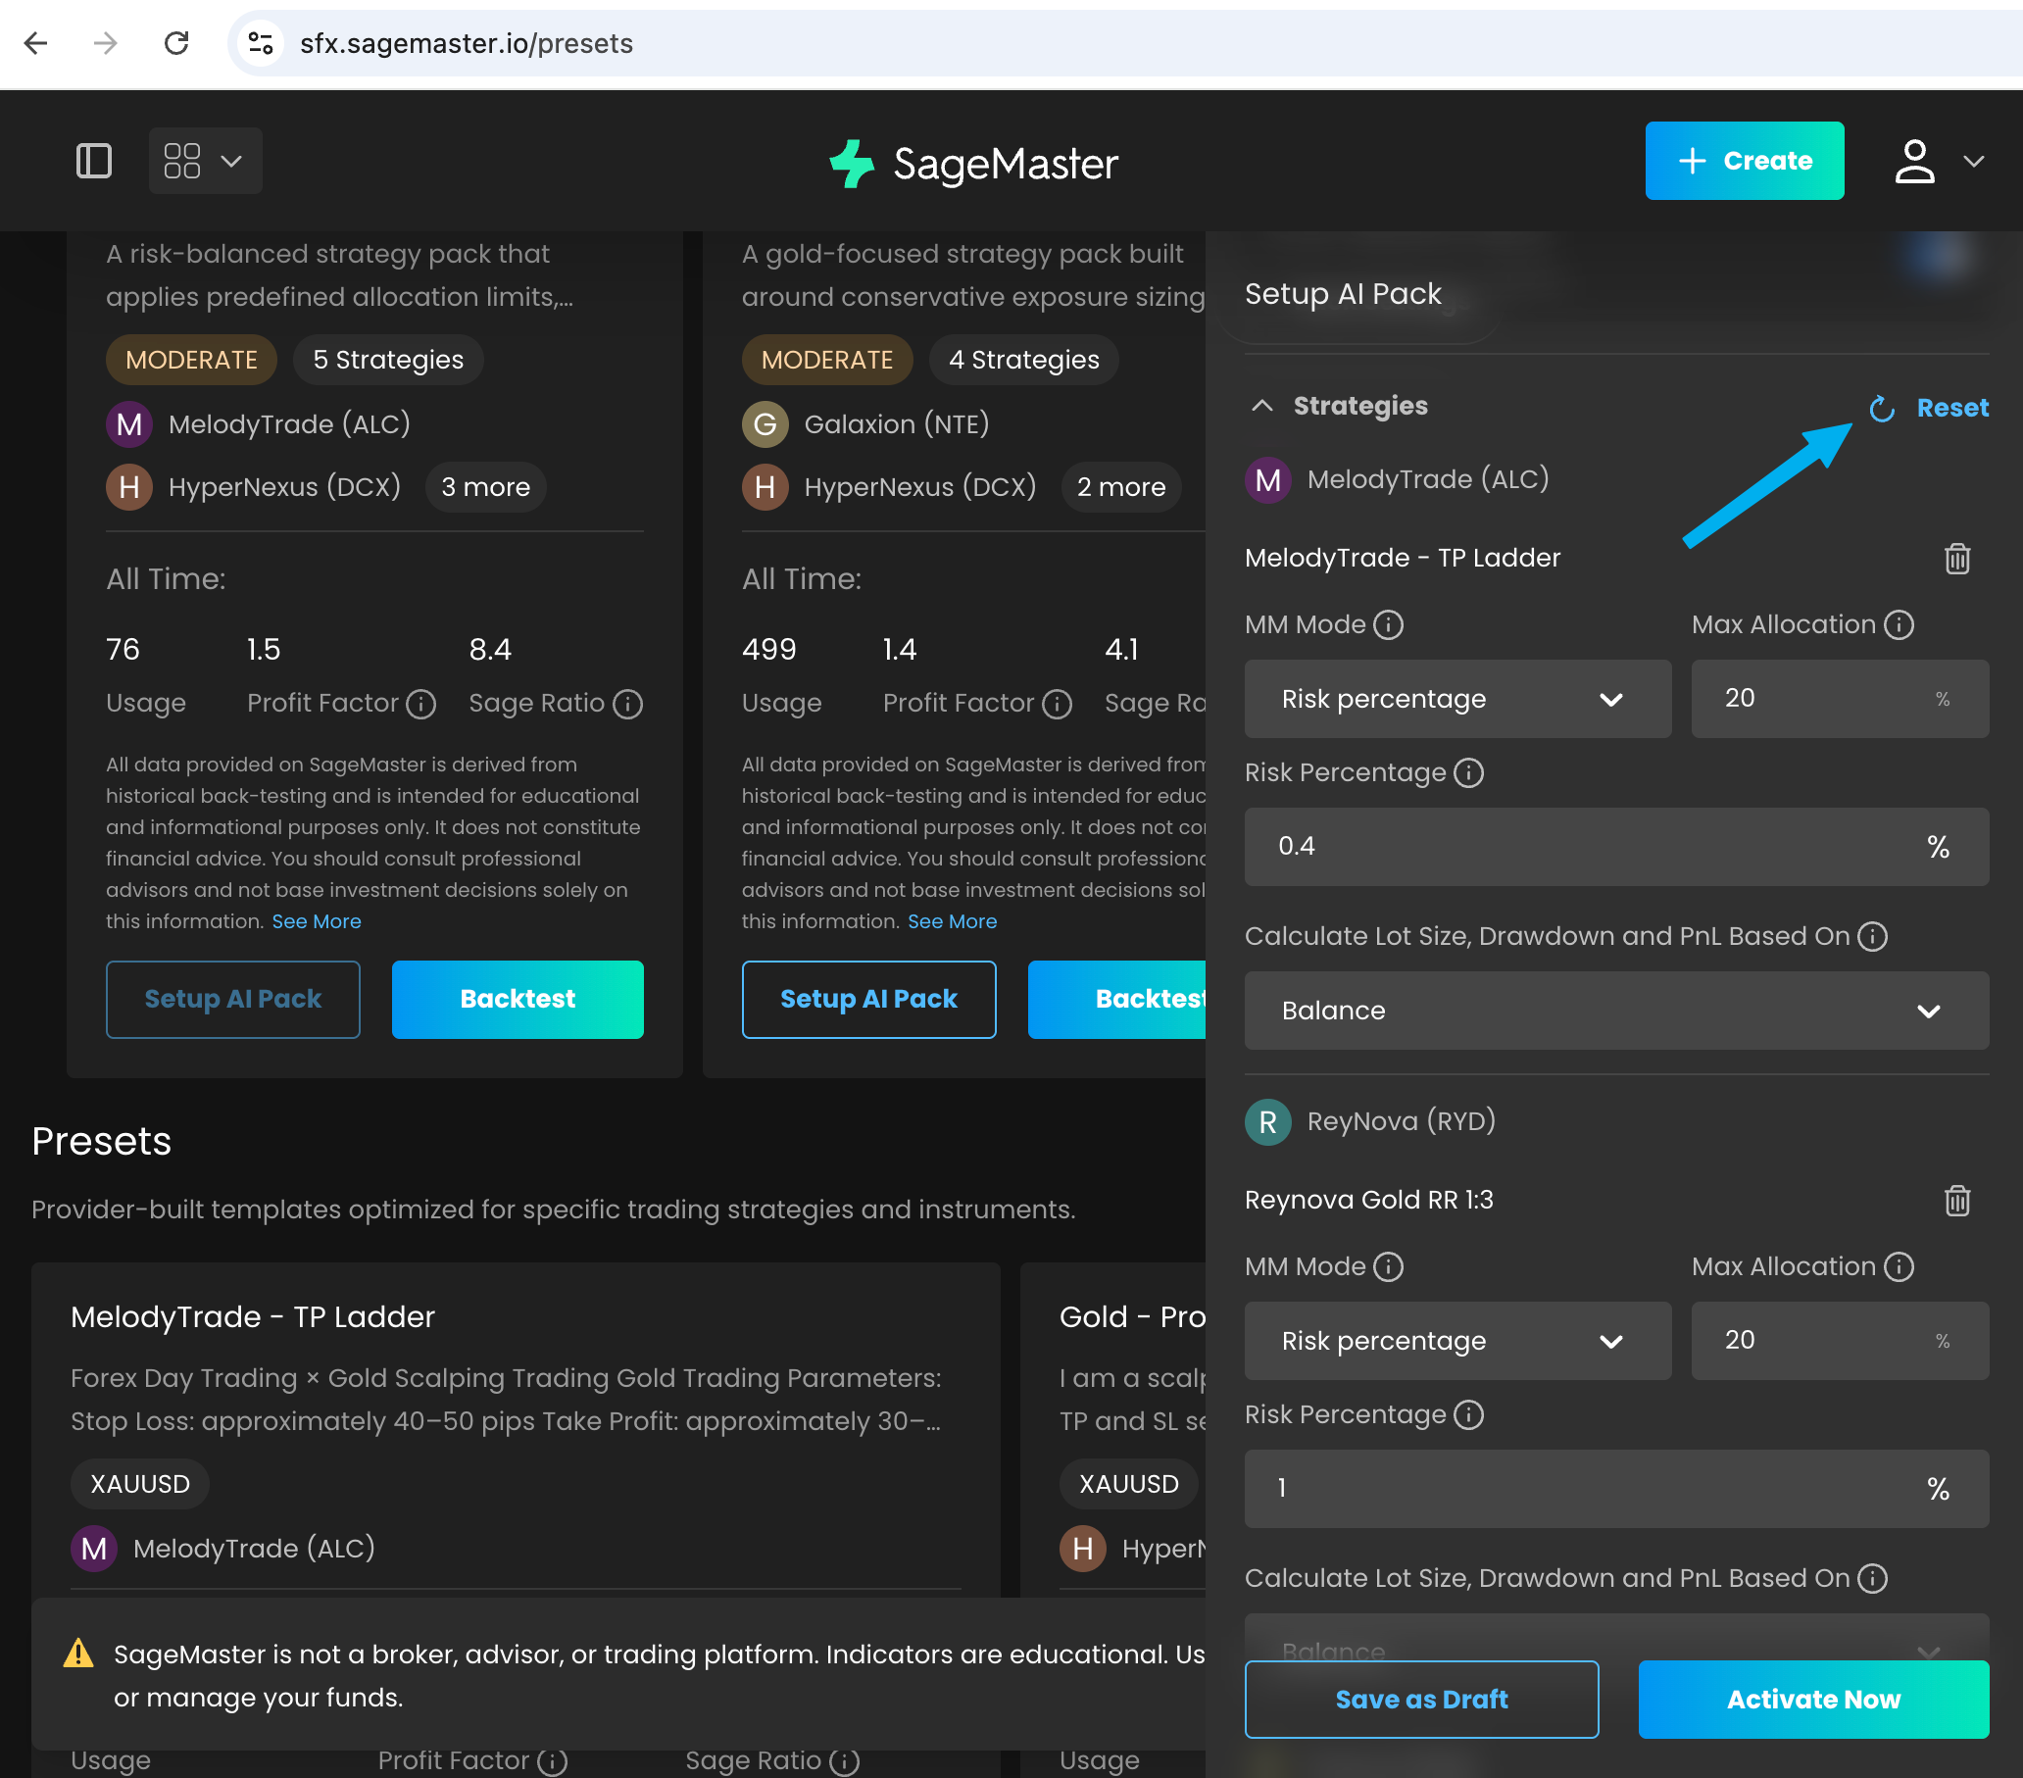
Task: Click the browser reload icon
Action: (x=176, y=42)
